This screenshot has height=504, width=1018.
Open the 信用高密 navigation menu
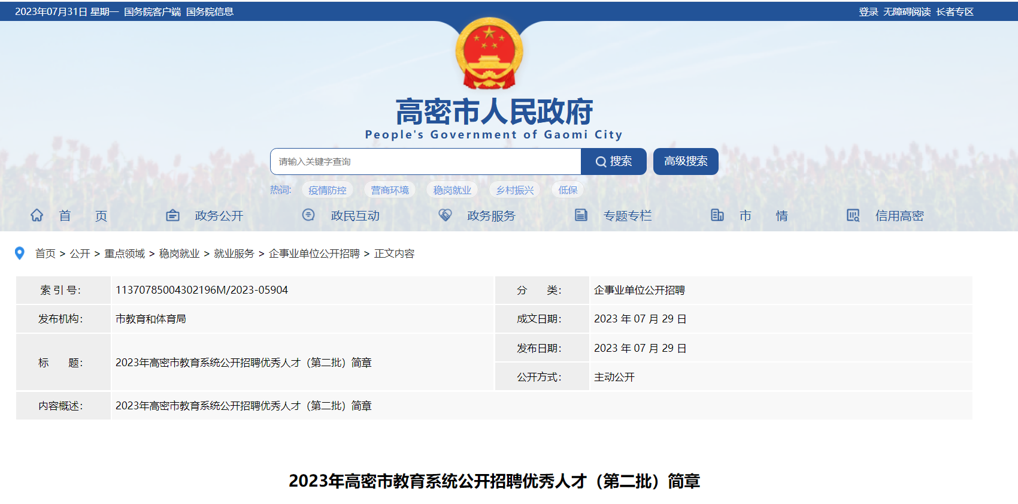tap(899, 216)
